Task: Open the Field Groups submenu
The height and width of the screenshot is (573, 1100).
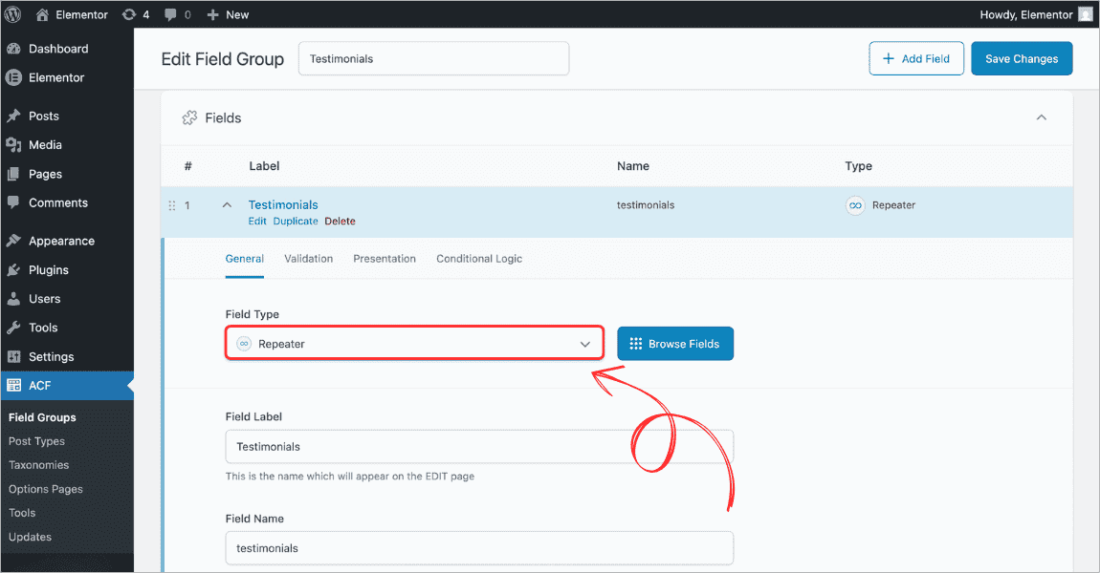Action: pyautogui.click(x=42, y=417)
